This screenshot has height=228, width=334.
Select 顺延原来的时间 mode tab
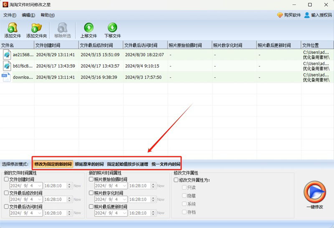89,164
